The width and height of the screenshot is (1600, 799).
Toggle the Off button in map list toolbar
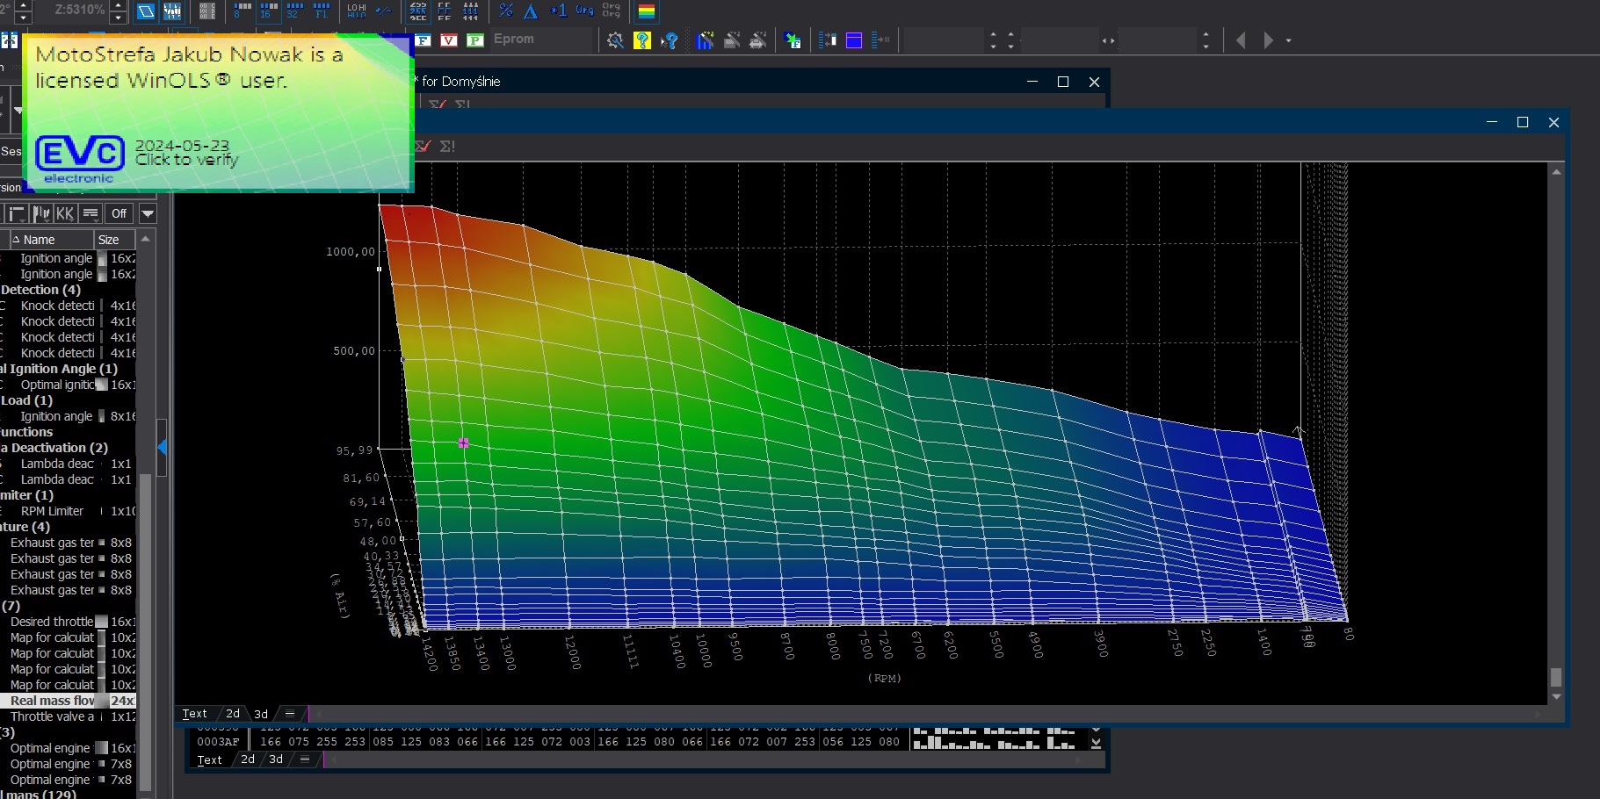[x=119, y=213]
